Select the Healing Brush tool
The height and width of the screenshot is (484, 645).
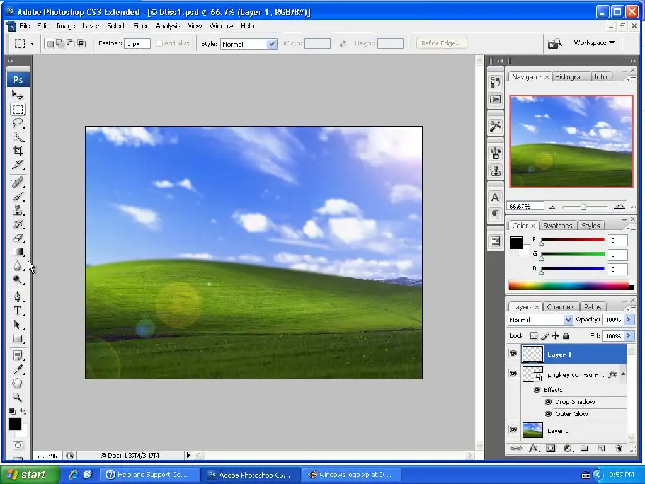pos(17,182)
